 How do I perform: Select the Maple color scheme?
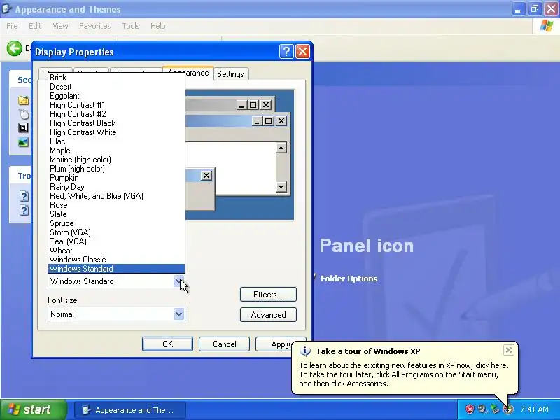tap(116, 150)
